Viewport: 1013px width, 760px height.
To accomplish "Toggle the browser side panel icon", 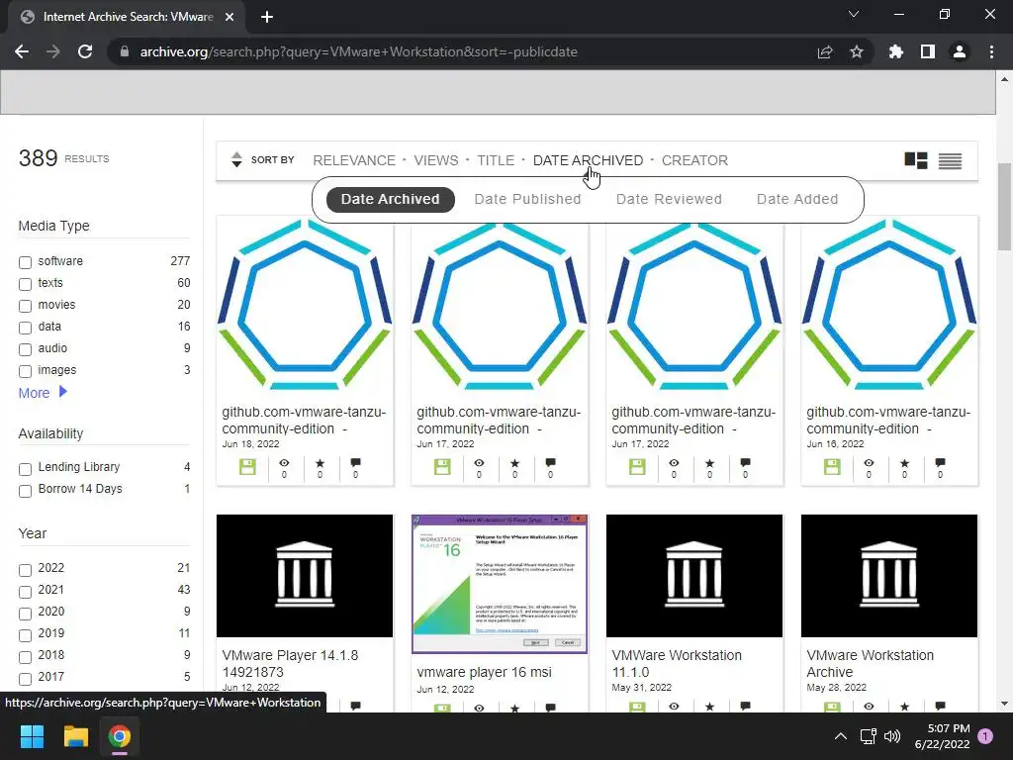I will click(928, 51).
